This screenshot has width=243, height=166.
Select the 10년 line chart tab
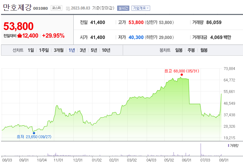tap(106, 50)
